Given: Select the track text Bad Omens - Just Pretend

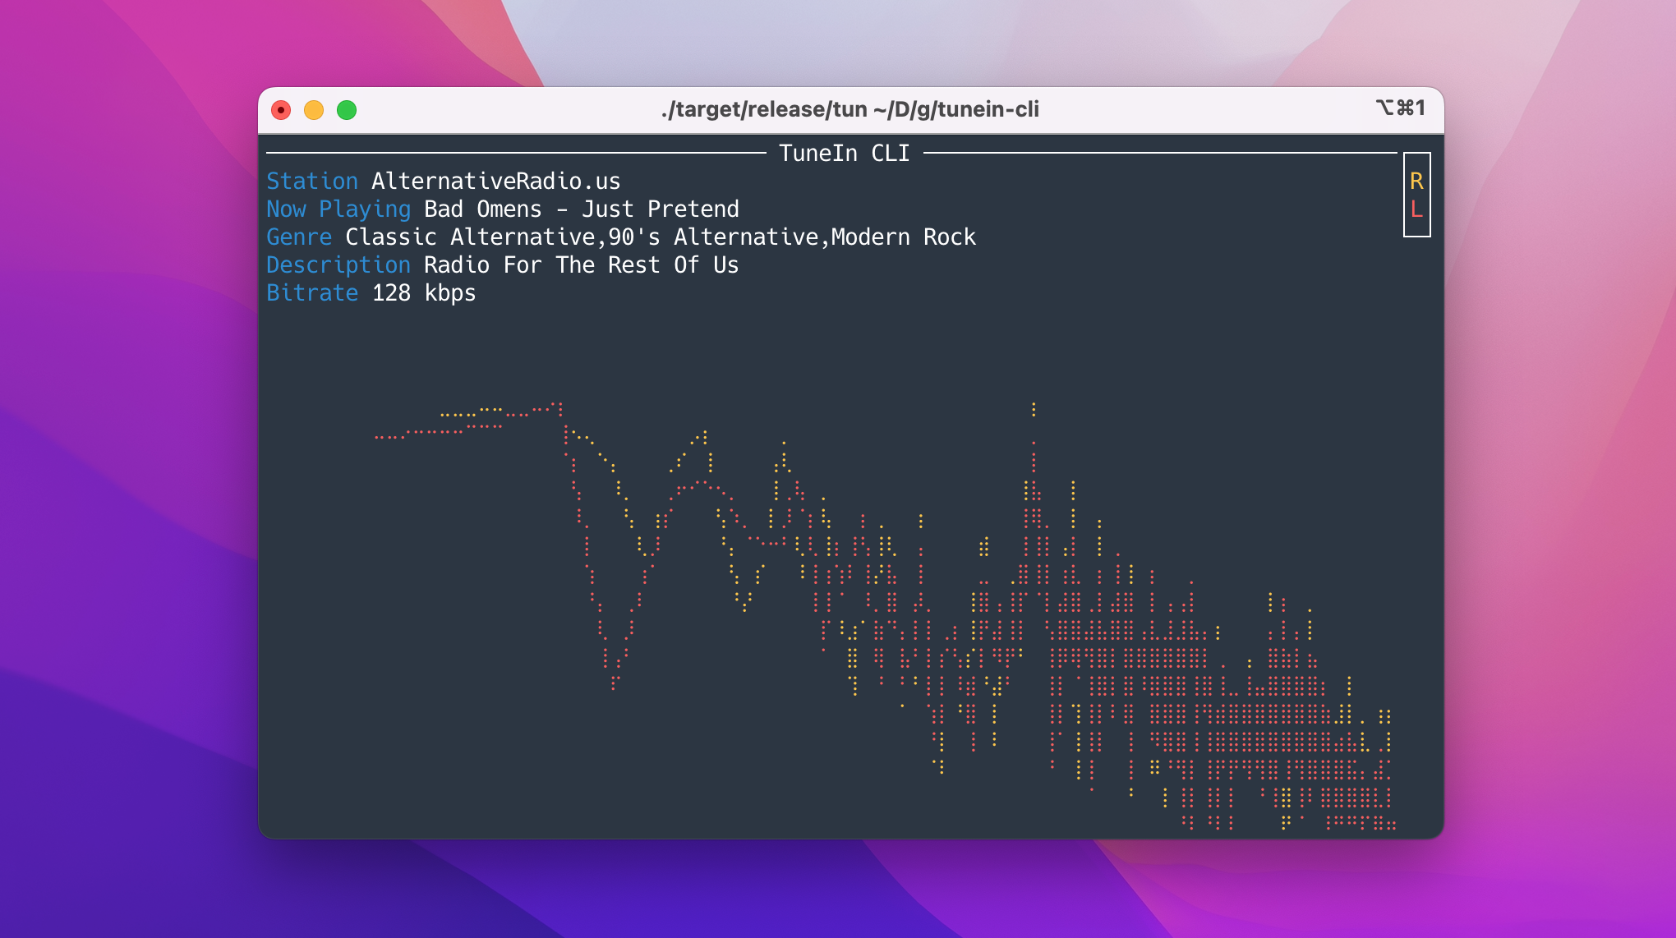Looking at the screenshot, I should 581,209.
